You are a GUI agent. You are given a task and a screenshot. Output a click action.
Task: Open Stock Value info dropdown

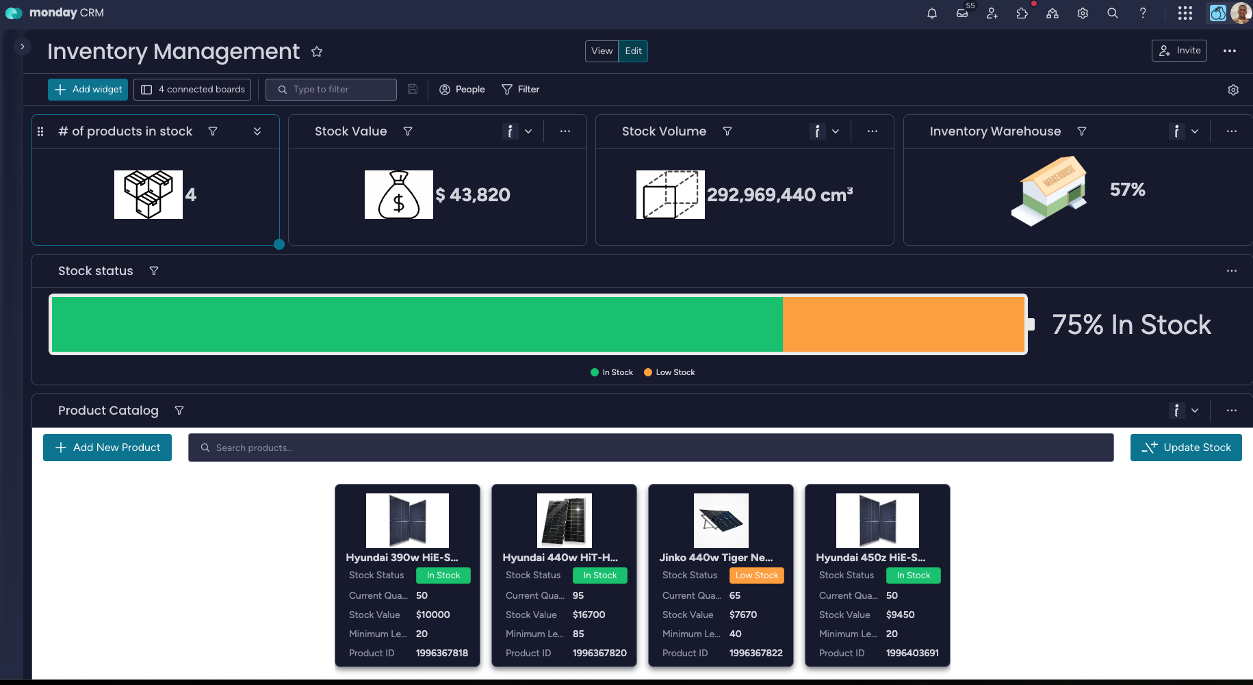(518, 131)
